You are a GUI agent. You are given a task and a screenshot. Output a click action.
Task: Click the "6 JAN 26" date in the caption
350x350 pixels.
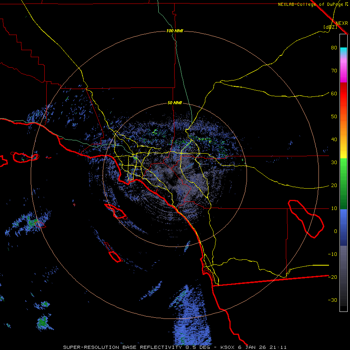tap(252, 347)
